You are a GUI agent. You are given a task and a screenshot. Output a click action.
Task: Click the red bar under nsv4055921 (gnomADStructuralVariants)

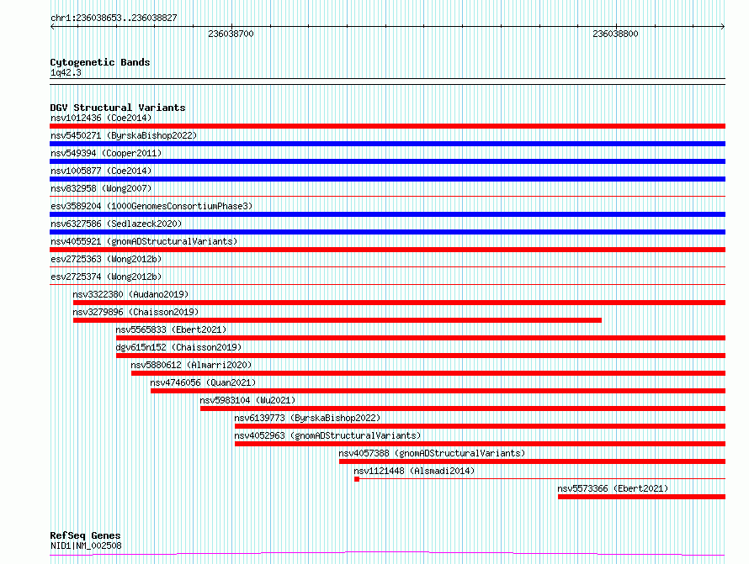pyautogui.click(x=387, y=250)
